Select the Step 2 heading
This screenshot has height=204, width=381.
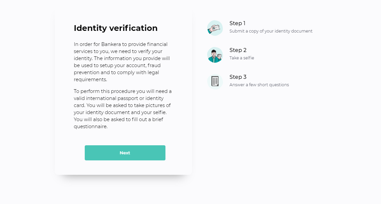pyautogui.click(x=238, y=50)
